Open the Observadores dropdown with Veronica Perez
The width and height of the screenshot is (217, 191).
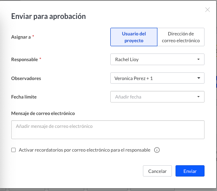pyautogui.click(x=157, y=78)
